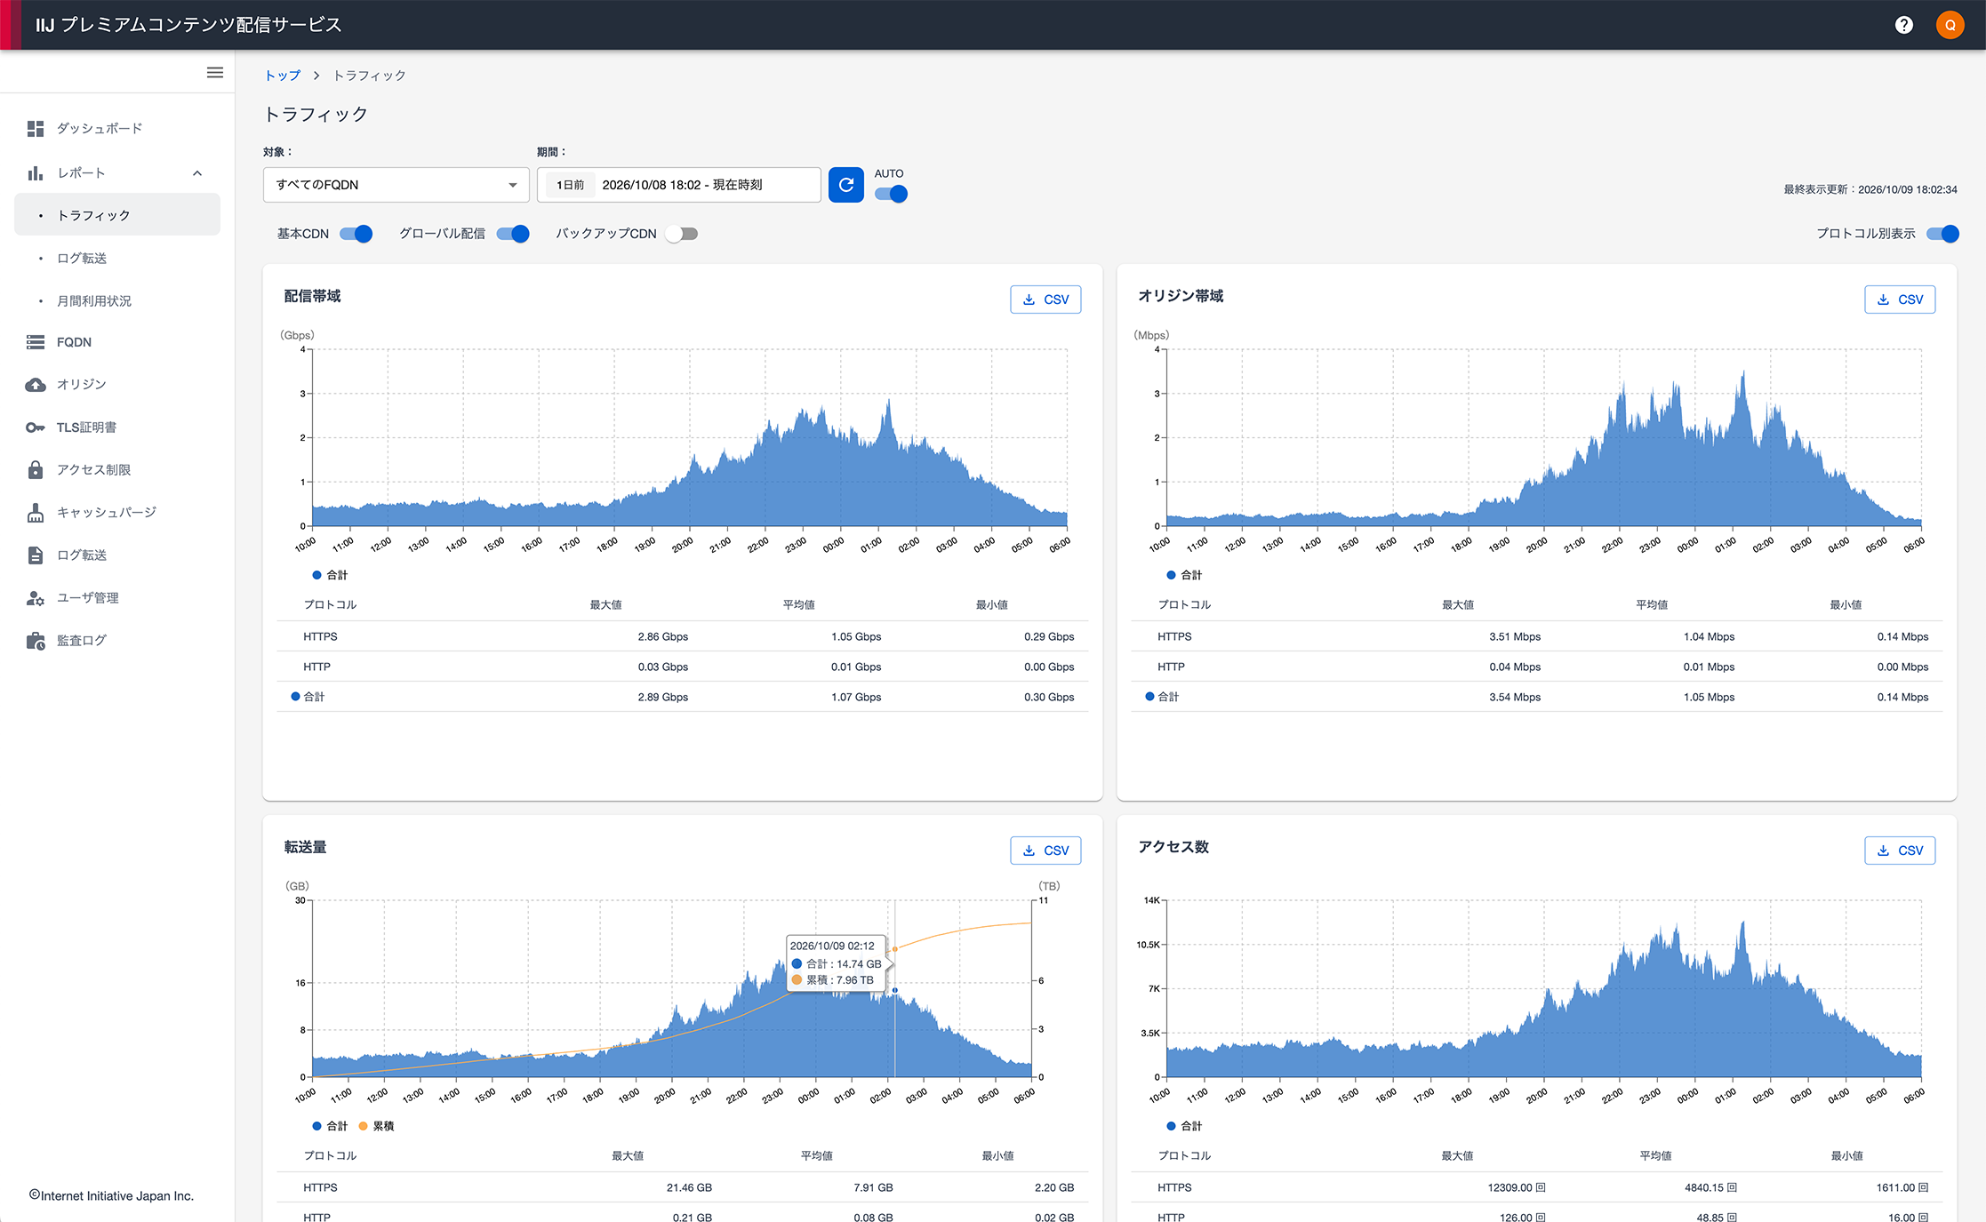Download CSV for 転送量 chart

pyautogui.click(x=1045, y=851)
